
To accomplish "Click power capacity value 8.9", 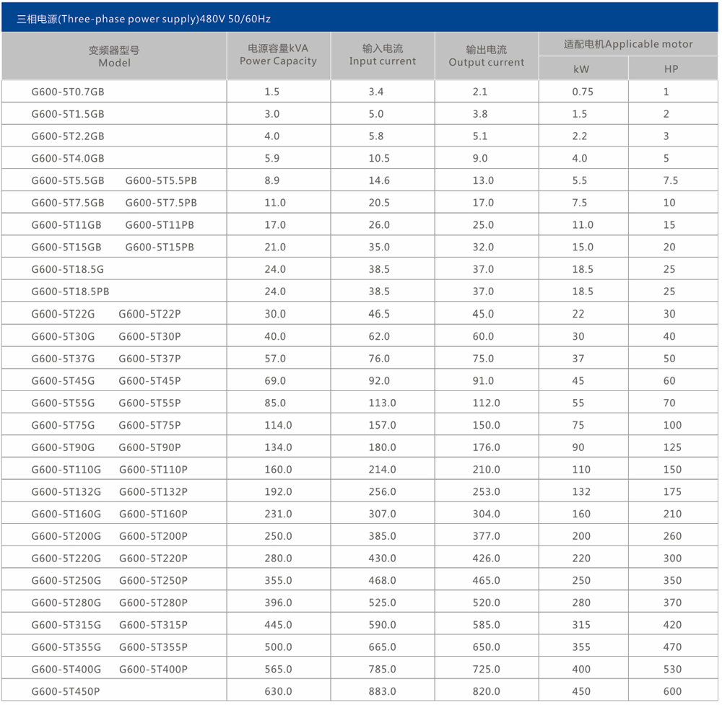I will [271, 180].
